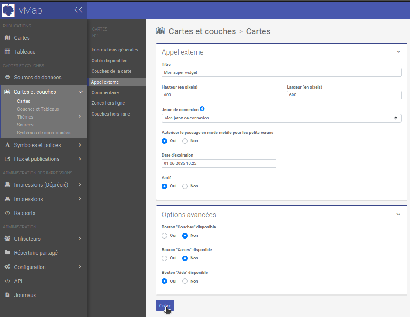Switch to Couches de la carte tab
The image size is (410, 317).
(x=111, y=71)
